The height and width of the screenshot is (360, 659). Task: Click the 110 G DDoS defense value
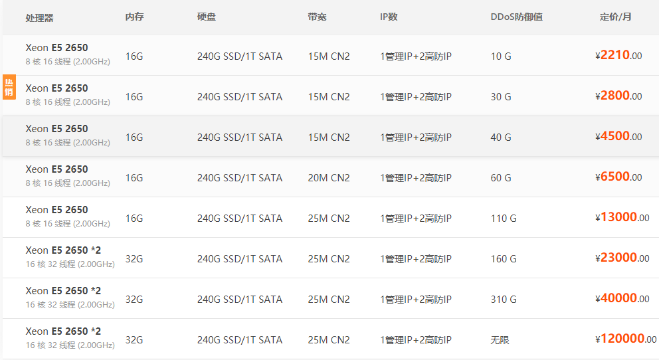point(504,219)
